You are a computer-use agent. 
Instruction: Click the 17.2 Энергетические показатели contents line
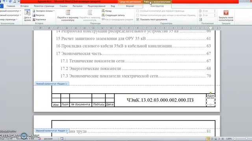135,69
